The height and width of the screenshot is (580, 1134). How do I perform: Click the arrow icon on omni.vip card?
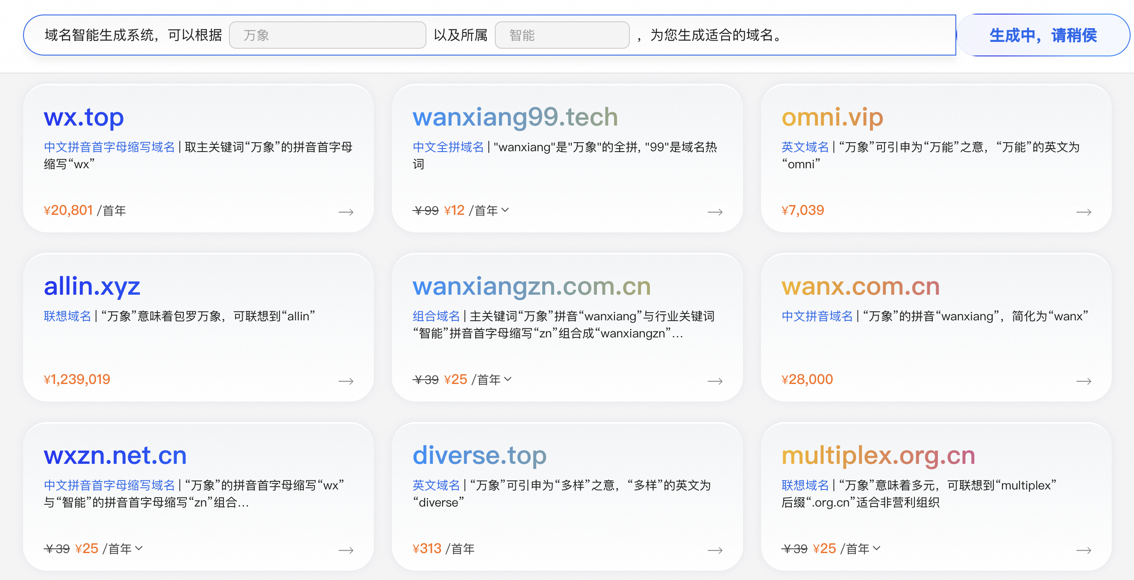[x=1084, y=212]
